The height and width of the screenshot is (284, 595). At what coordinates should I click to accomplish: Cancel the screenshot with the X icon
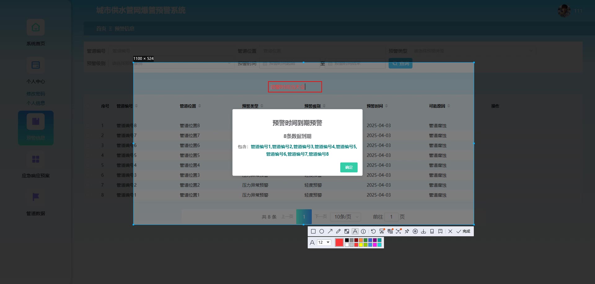pos(450,231)
